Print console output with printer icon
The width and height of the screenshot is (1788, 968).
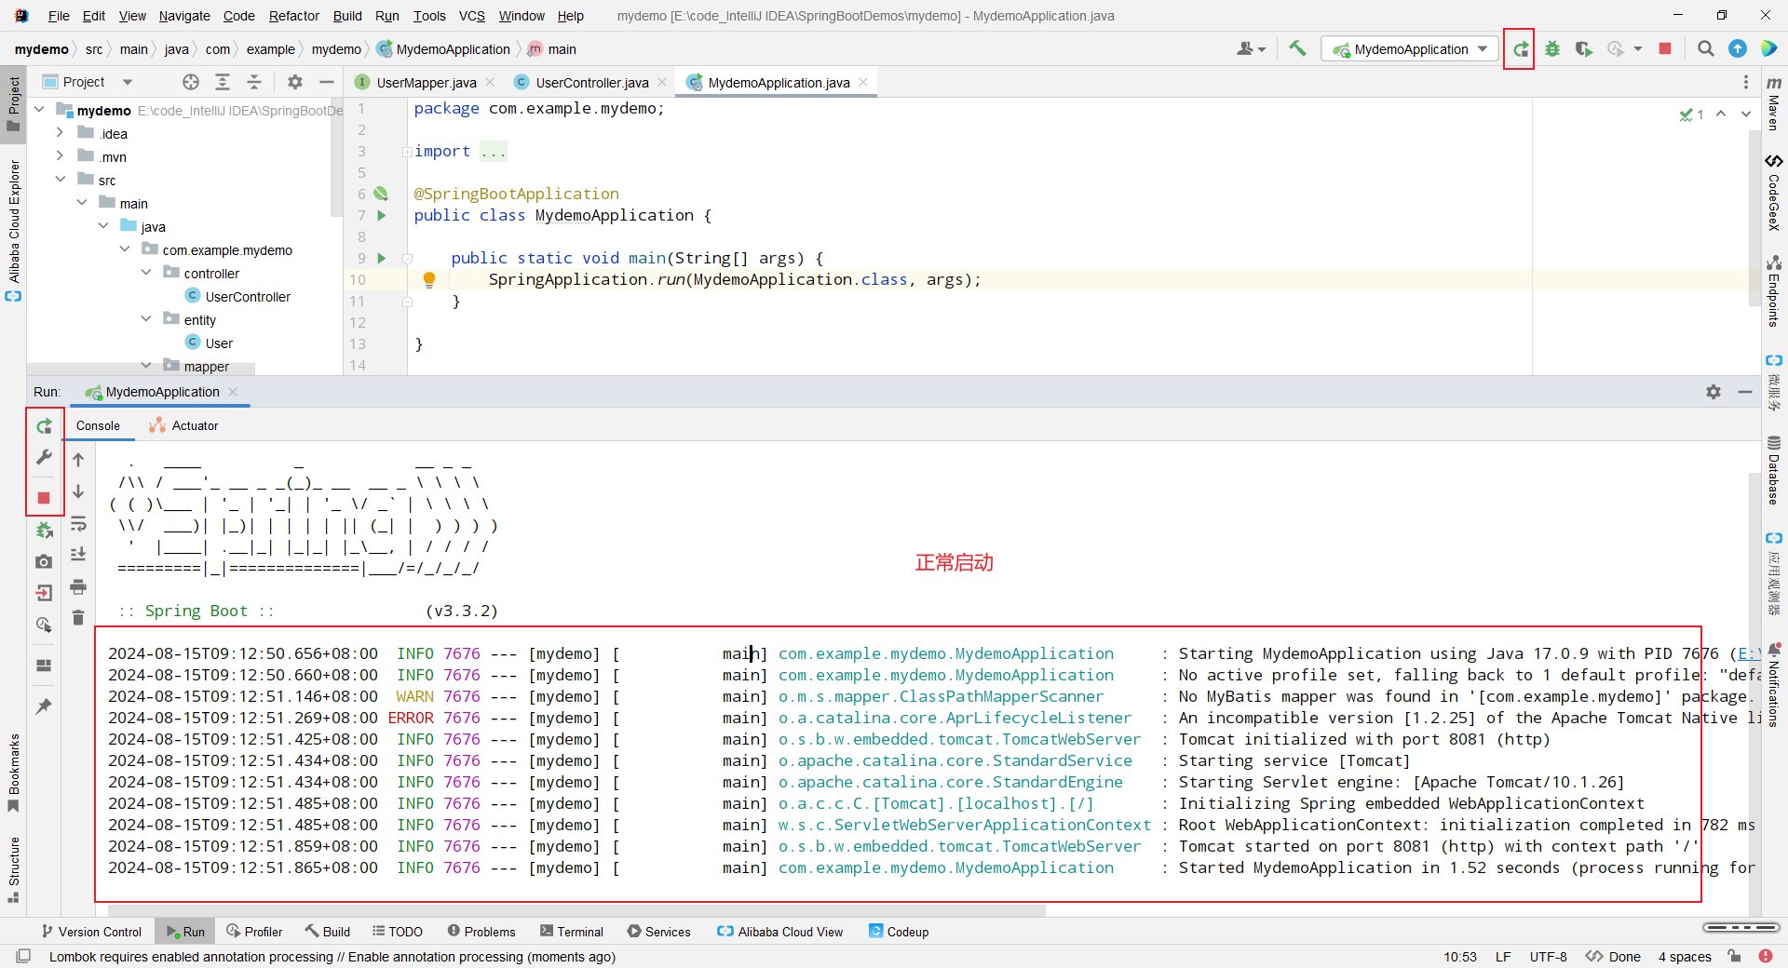point(78,586)
